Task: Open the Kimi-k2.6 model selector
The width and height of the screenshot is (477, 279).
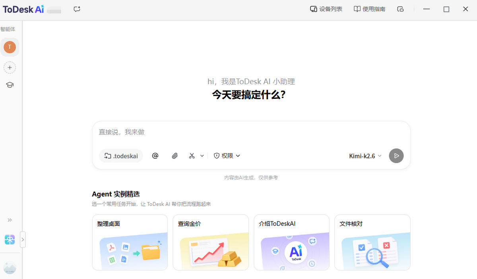Action: pyautogui.click(x=365, y=156)
